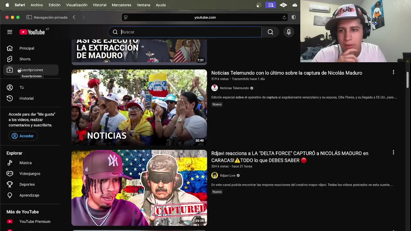Image resolution: width=411 pixels, height=231 pixels.
Task: Click the purple screen recording menu bar icon
Action: (x=271, y=5)
